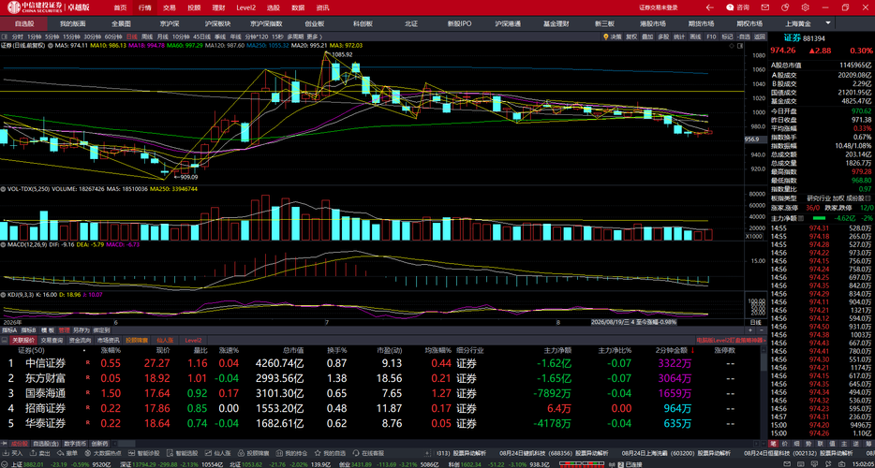Open 投顾锦囊 icon in bottom toolbar

(241, 454)
